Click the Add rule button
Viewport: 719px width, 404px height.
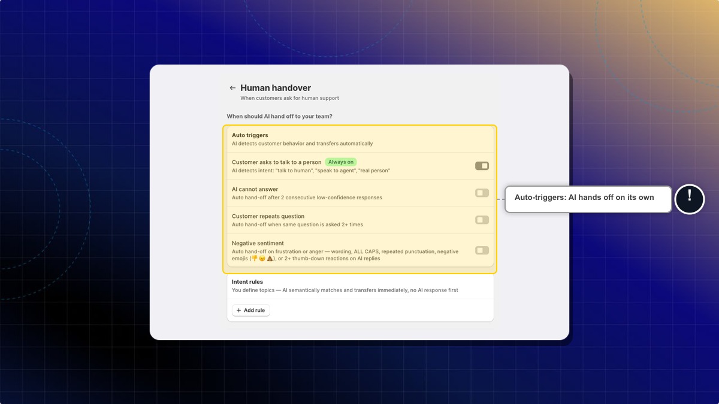(251, 311)
